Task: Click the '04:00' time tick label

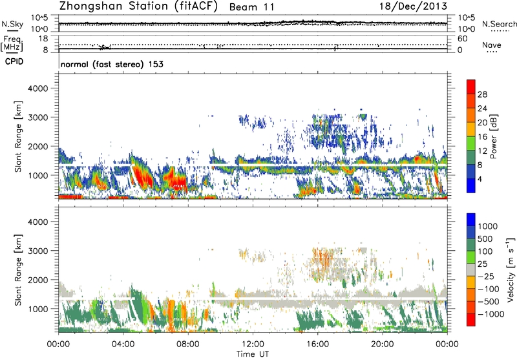Action: point(123,344)
